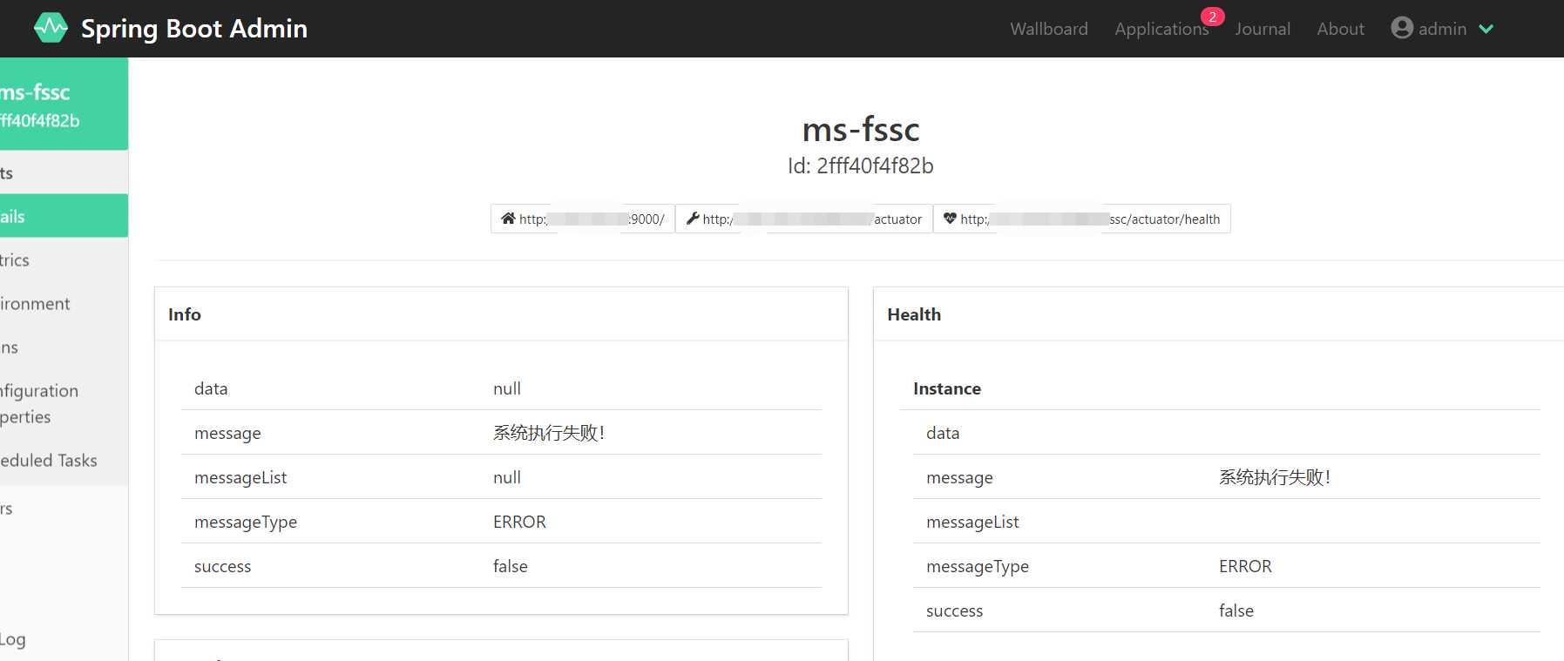Open the actuator management URL button
Screen dimensions: 1564x661
[x=804, y=219]
